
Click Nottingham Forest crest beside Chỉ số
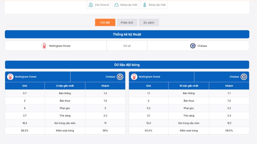44,46
